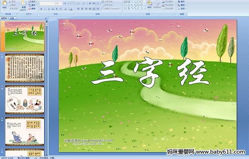Open the Shape Outline color picker
The width and height of the screenshot is (249, 159).
[168, 5]
